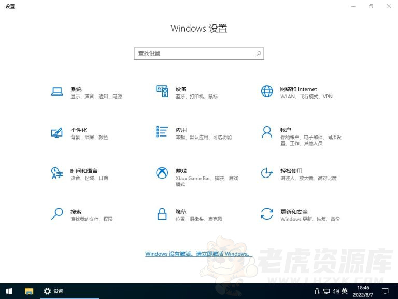The width and height of the screenshot is (398, 299).
Task: Select the 搜索 category title
Action: 76,212
